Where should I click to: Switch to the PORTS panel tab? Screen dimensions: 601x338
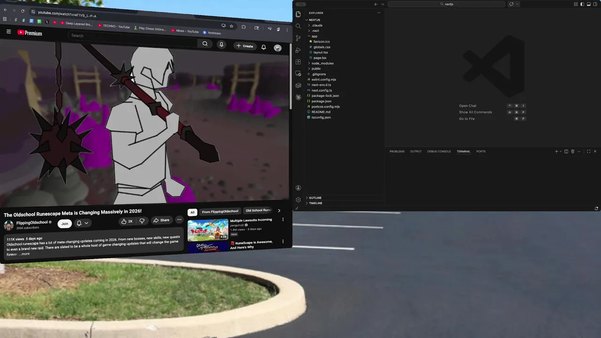481,151
